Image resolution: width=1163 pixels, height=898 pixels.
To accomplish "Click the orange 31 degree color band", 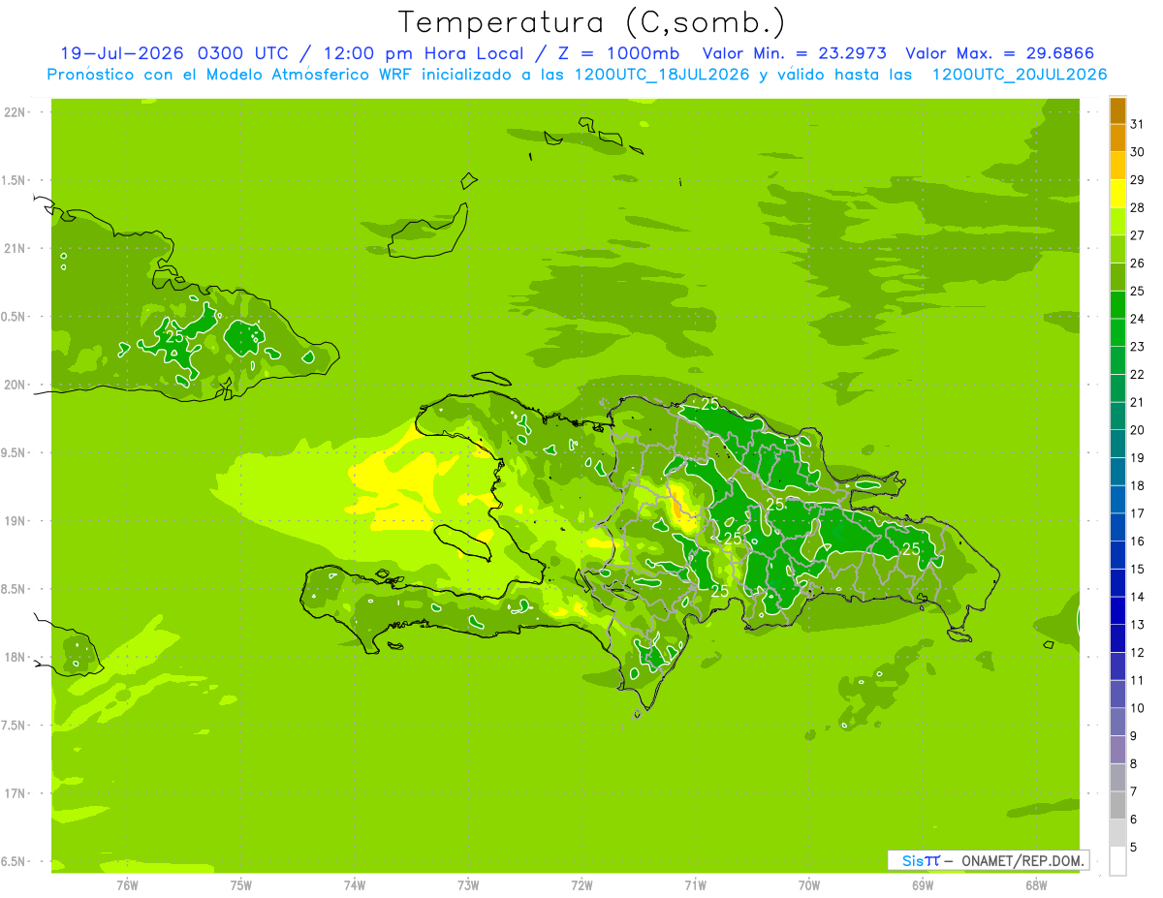I will pos(1117,111).
